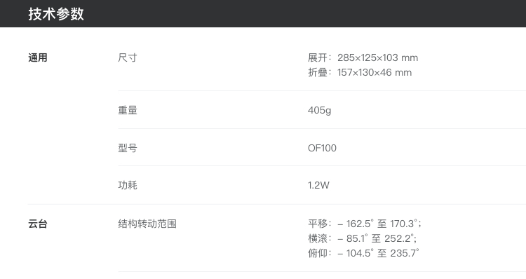526x279 pixels.
Task: Click the 重量 parameter label
Action: point(128,110)
